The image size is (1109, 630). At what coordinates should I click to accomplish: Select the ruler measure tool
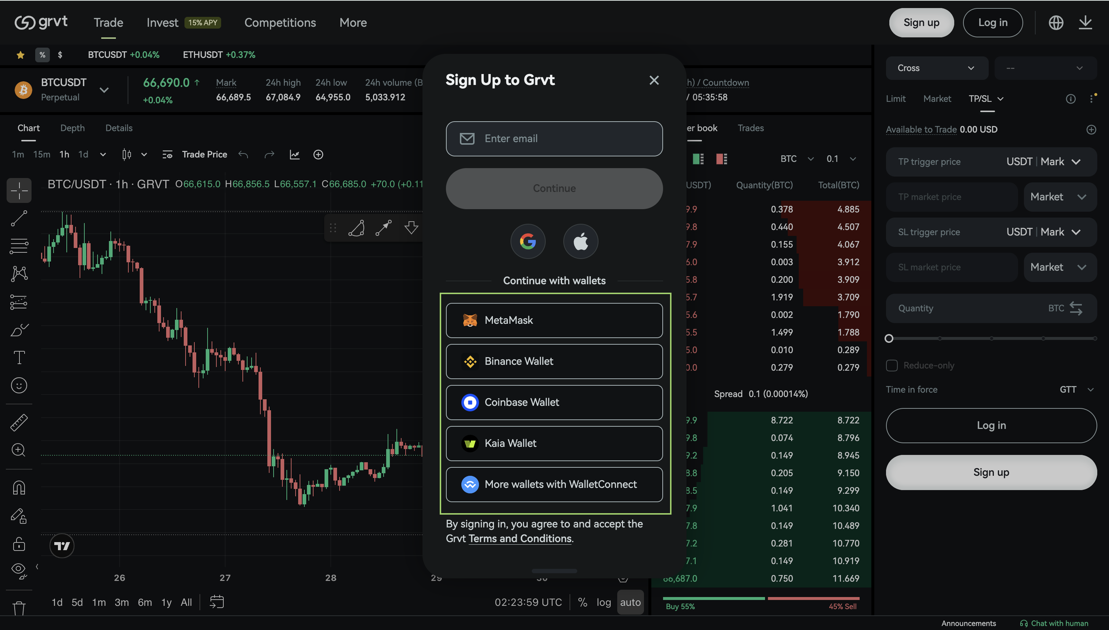coord(19,422)
